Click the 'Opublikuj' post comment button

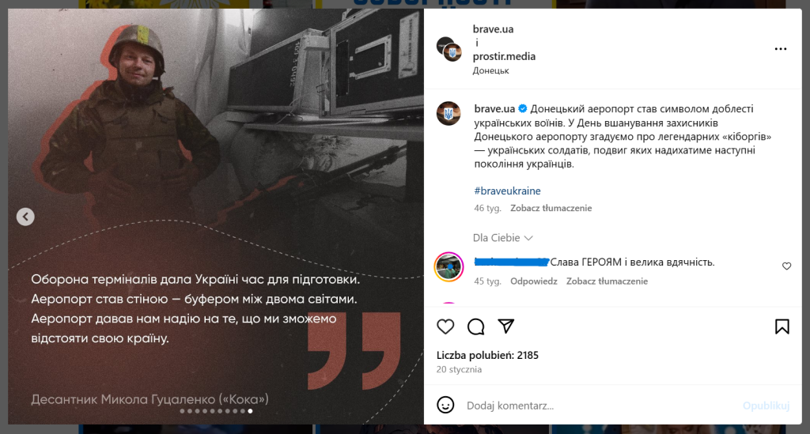click(x=766, y=406)
